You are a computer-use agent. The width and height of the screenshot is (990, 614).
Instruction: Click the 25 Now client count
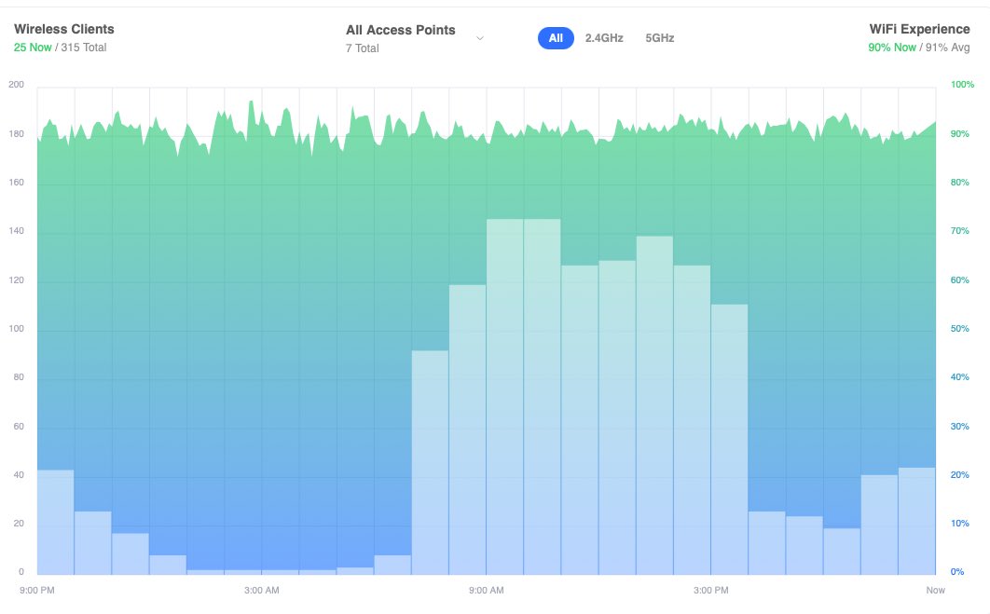pos(33,48)
